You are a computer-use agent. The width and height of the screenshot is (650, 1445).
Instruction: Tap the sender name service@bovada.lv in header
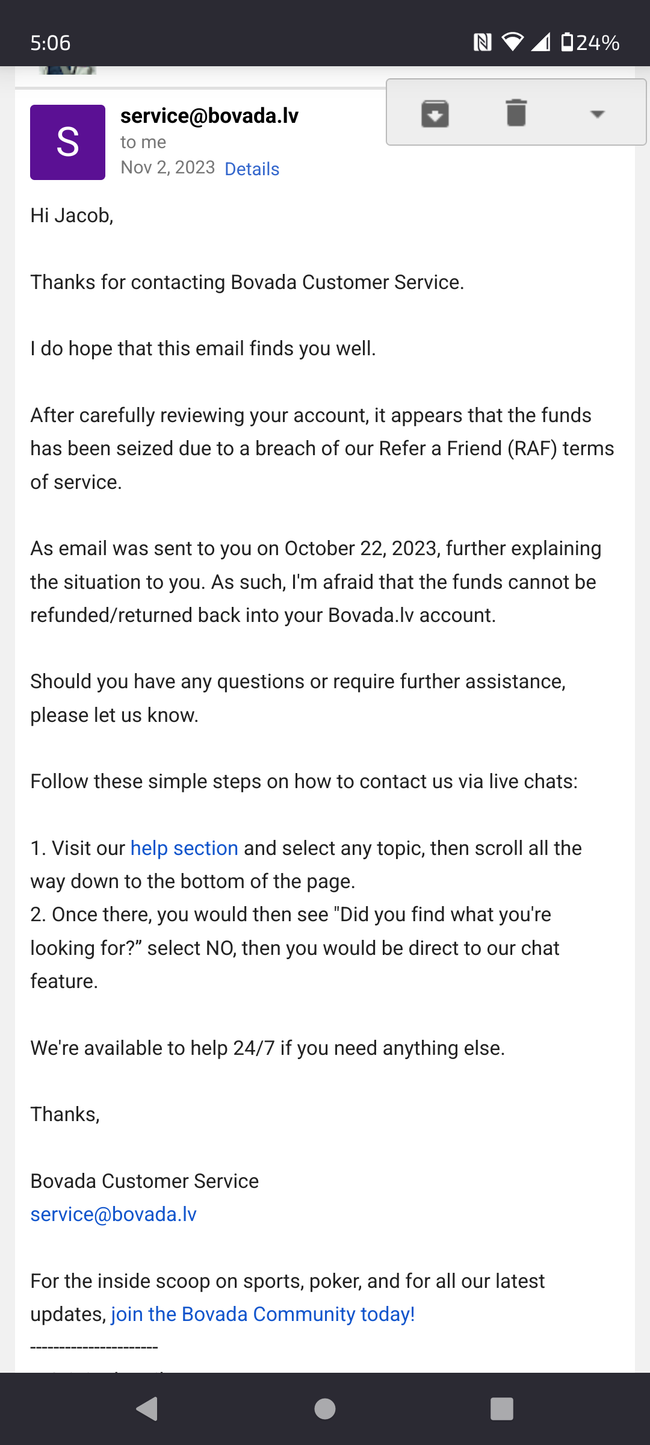[209, 116]
